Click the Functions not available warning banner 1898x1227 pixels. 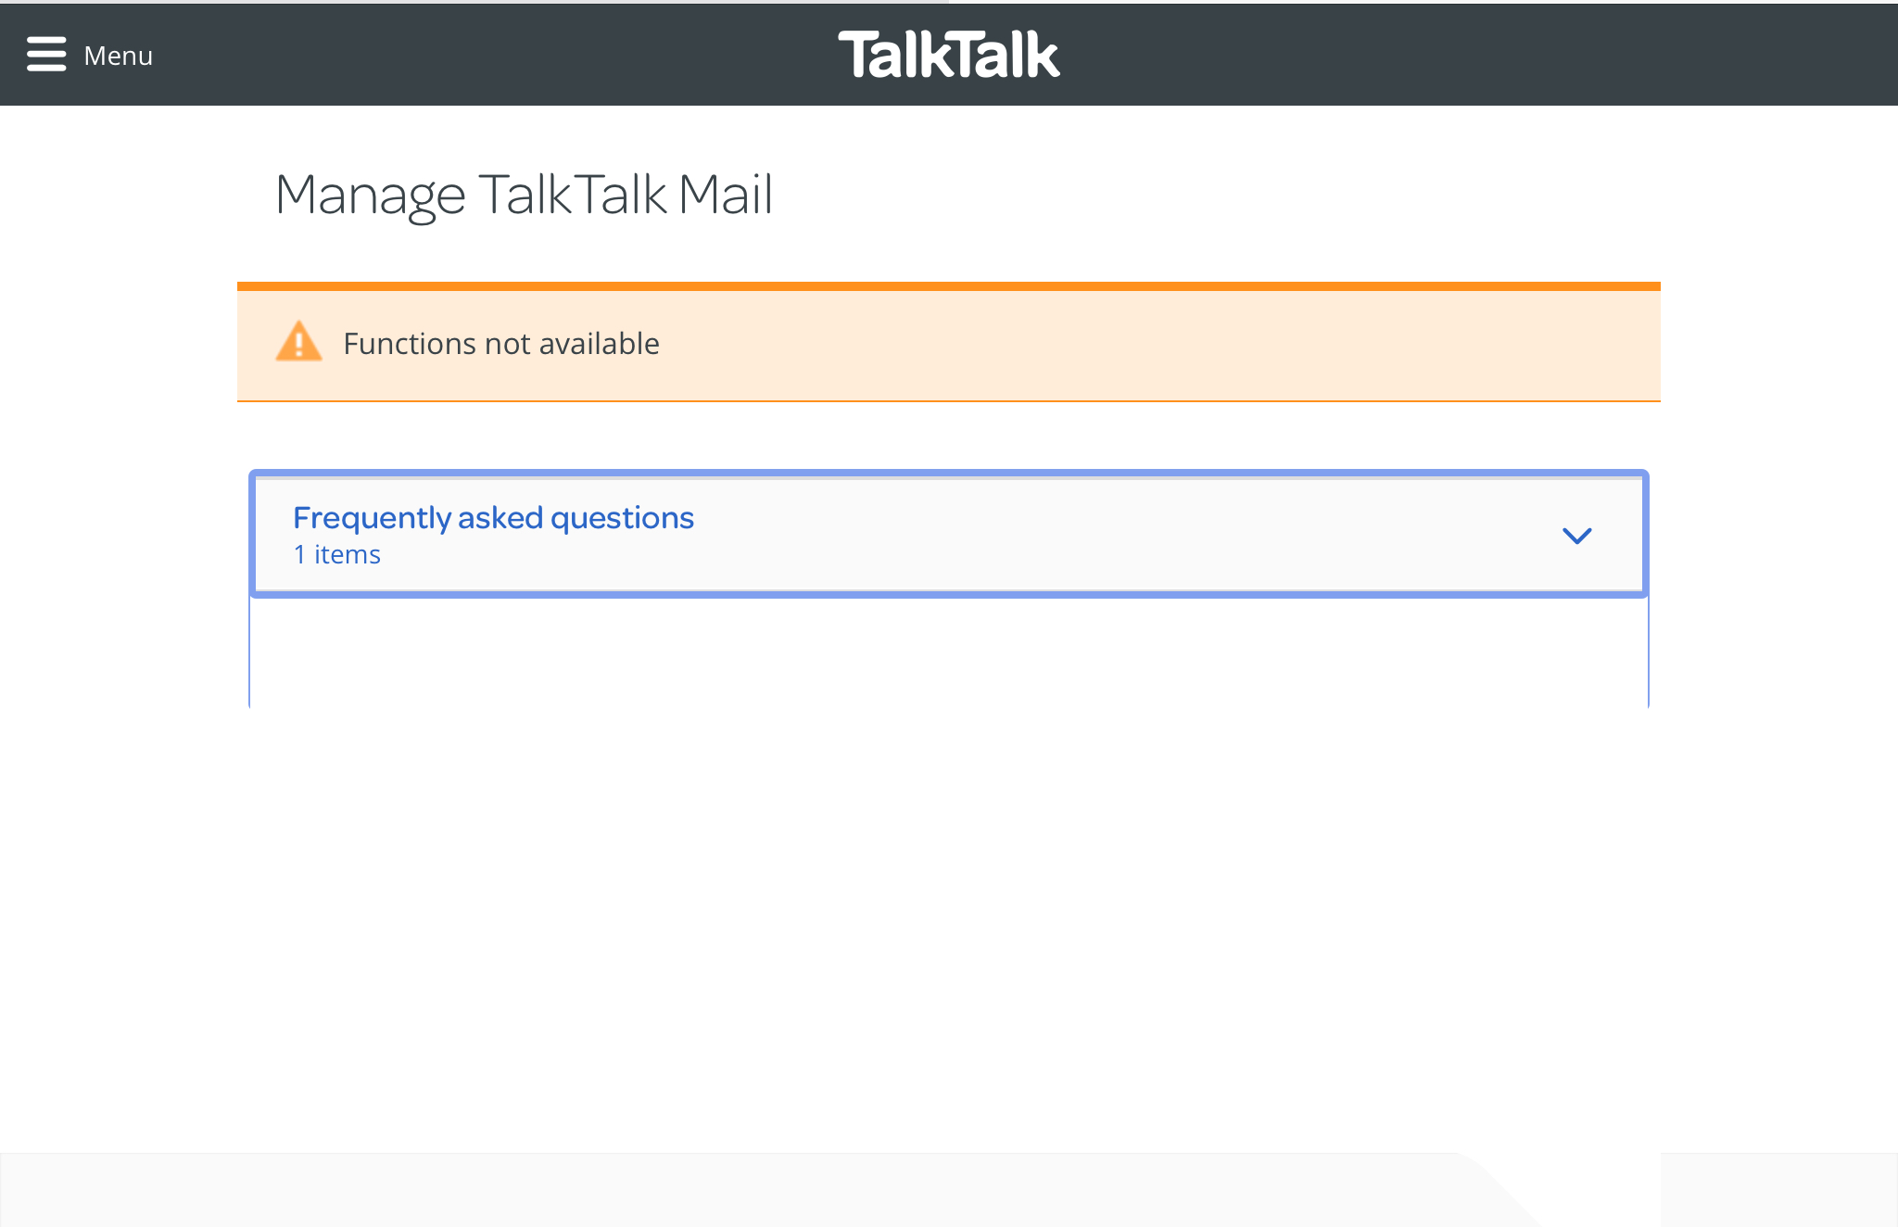click(x=949, y=342)
